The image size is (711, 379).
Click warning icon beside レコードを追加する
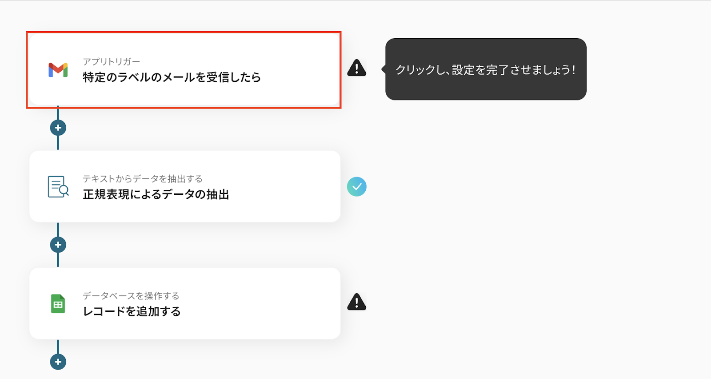tap(356, 302)
